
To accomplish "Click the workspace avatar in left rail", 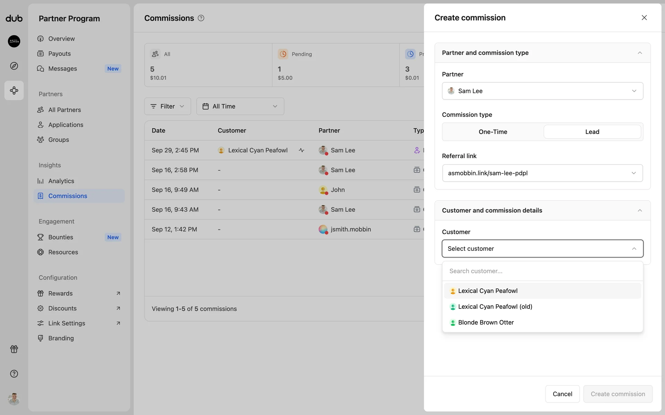I will point(14,41).
